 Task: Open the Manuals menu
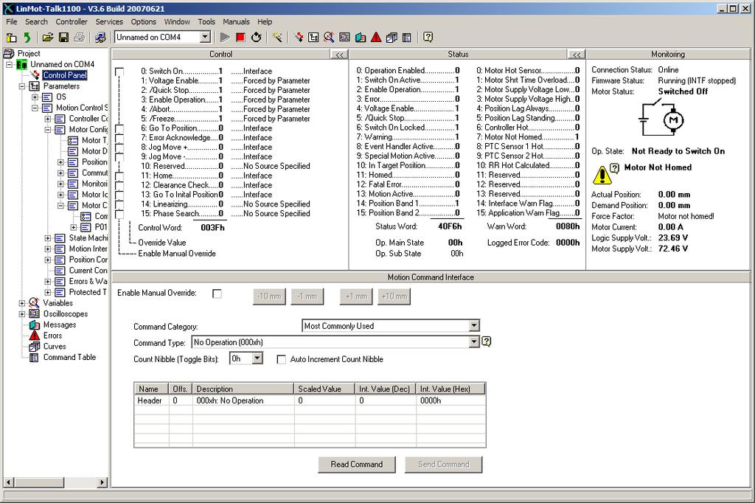click(236, 21)
